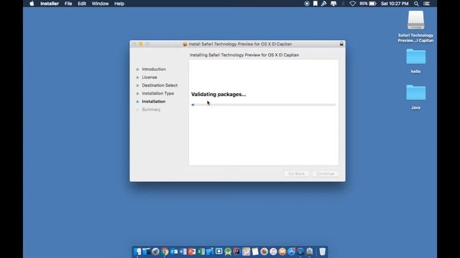Viewport: 460px width, 258px height.
Task: Click the Validating packages status text
Action: click(218, 94)
